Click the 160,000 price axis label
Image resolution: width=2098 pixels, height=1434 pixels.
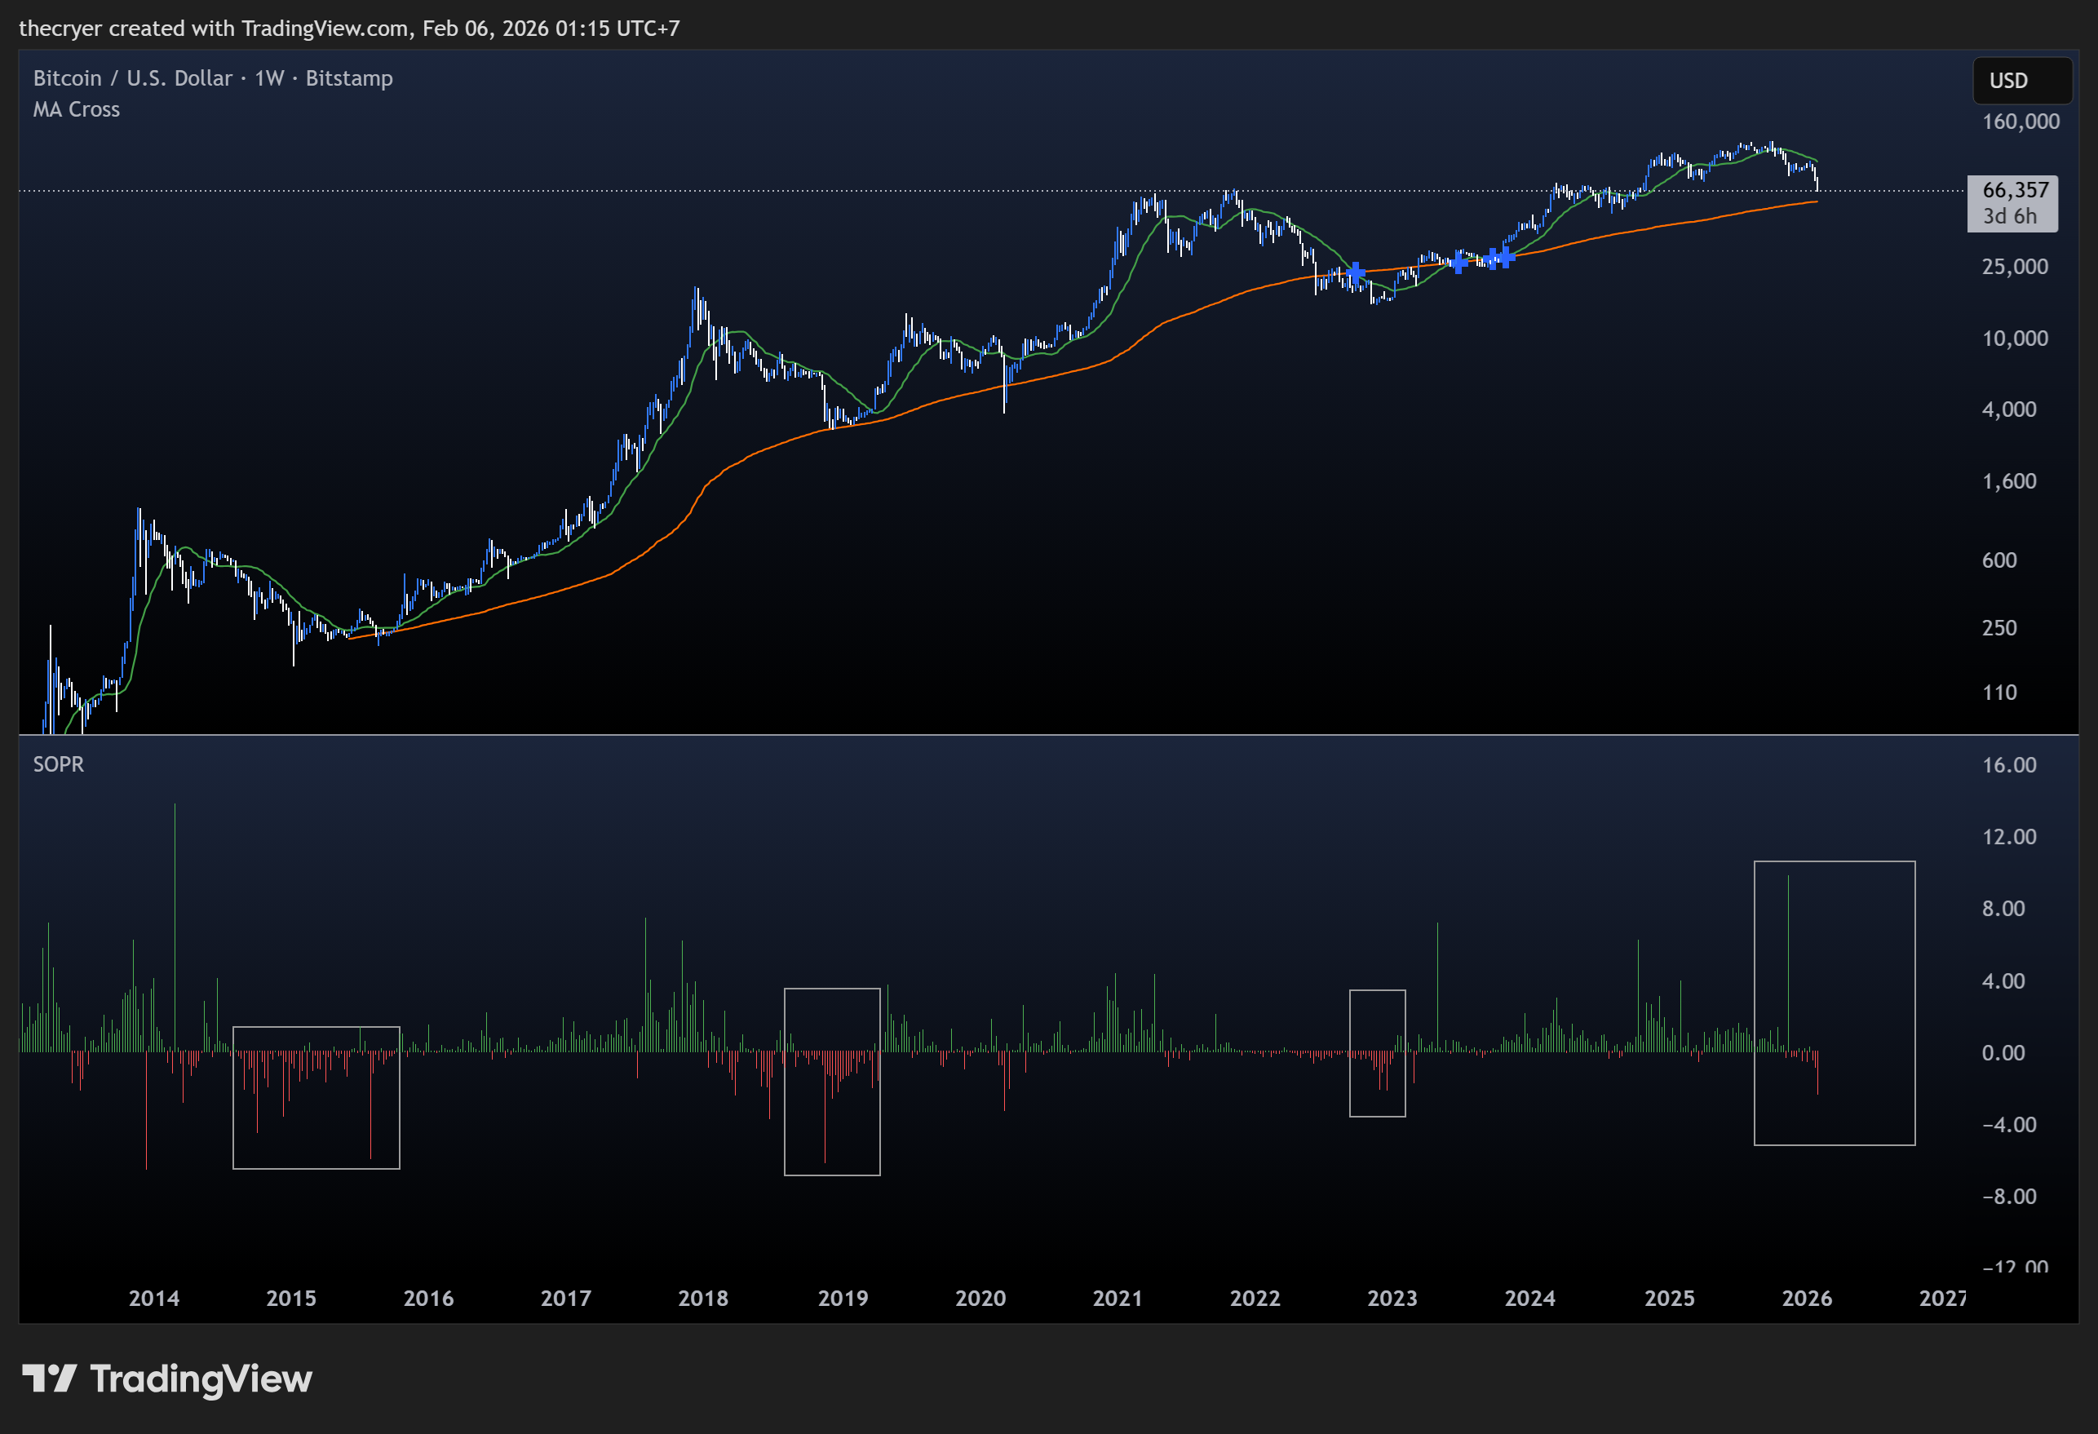pos(2021,121)
